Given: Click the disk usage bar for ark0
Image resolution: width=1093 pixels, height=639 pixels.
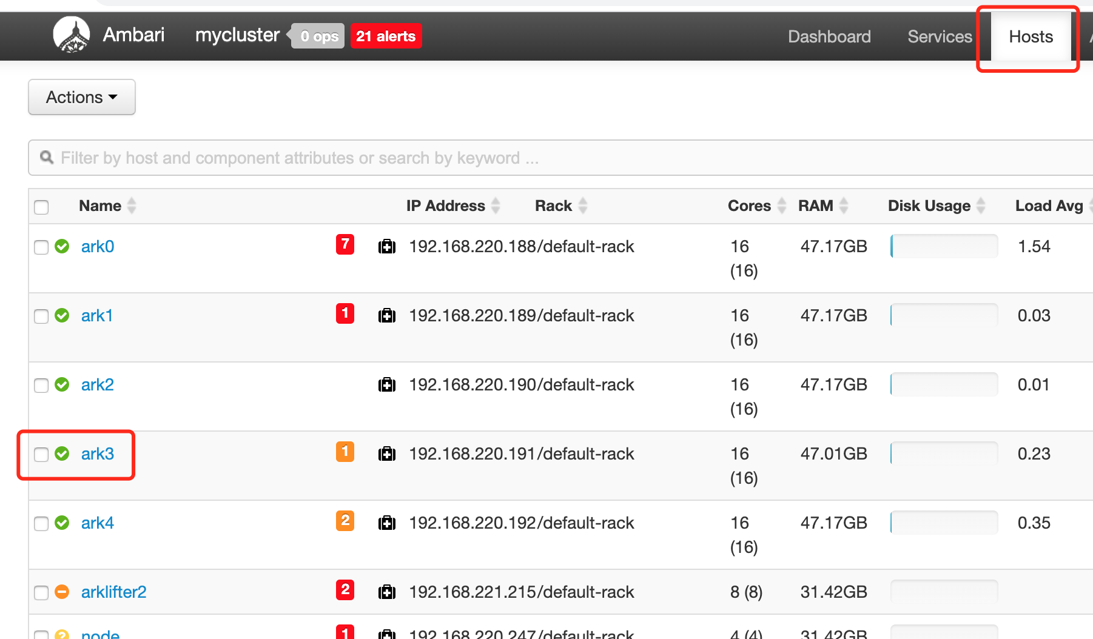Looking at the screenshot, I should 944,246.
